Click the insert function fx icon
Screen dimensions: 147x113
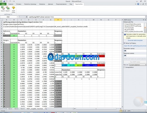pyautogui.click(x=26, y=17)
